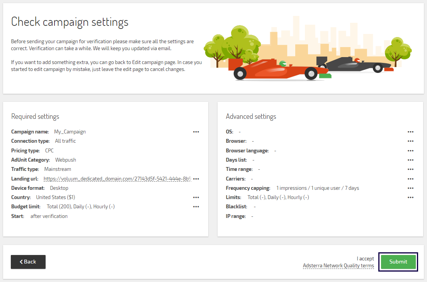
Task: Click the Days list ellipsis icon
Action: [x=410, y=160]
